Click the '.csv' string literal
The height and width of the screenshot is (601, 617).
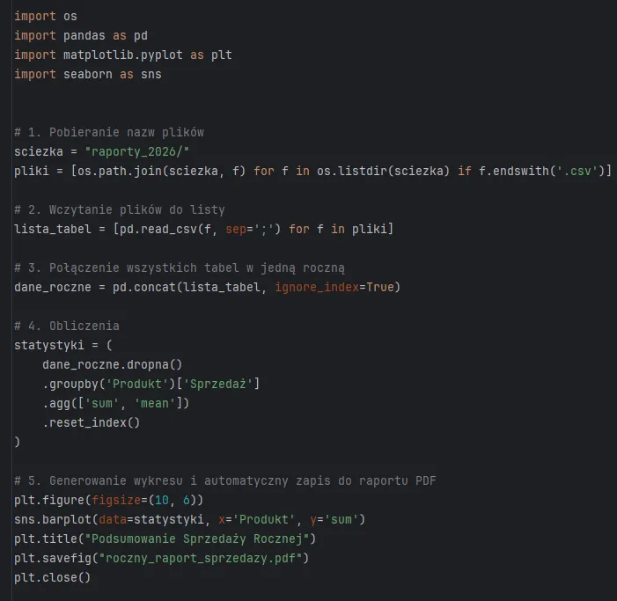(x=581, y=171)
